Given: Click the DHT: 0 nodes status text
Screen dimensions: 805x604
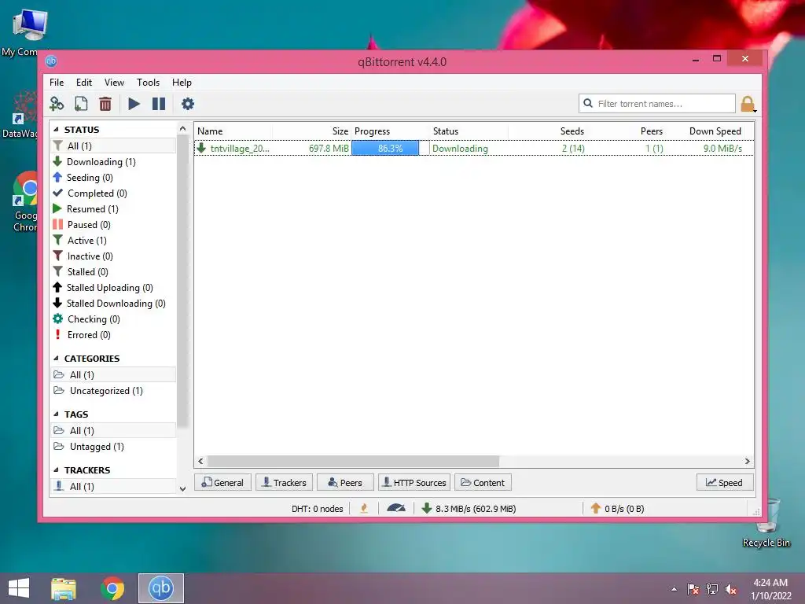Looking at the screenshot, I should point(318,509).
